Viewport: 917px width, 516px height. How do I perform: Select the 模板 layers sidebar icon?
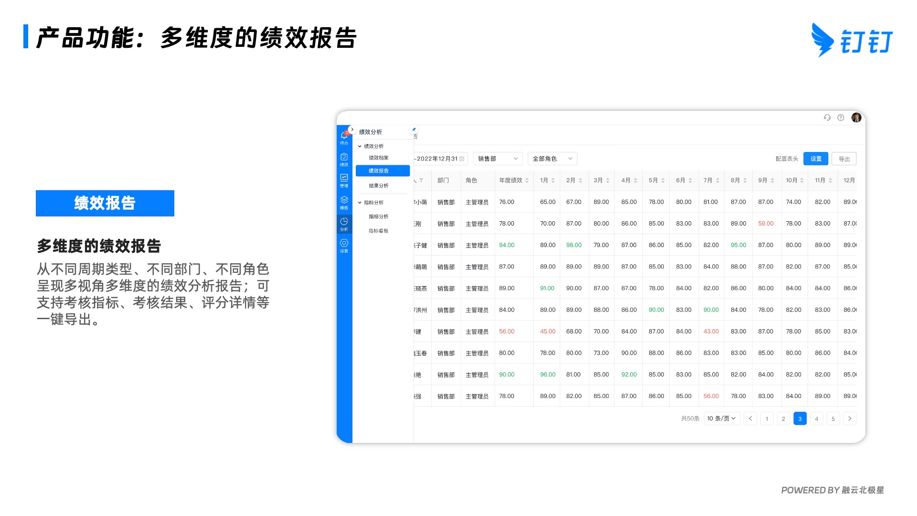pyautogui.click(x=344, y=201)
